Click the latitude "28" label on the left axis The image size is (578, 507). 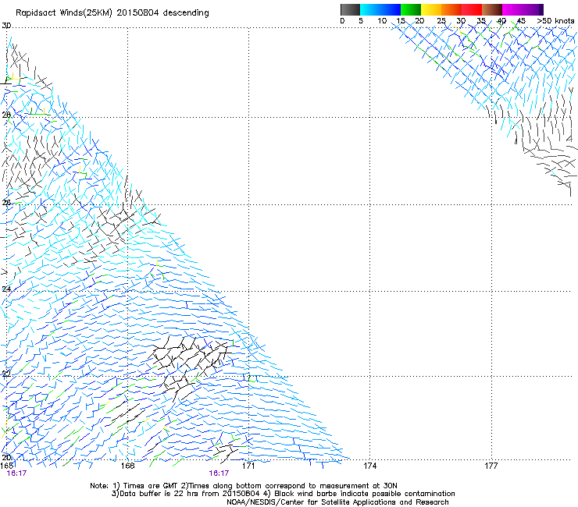point(6,115)
